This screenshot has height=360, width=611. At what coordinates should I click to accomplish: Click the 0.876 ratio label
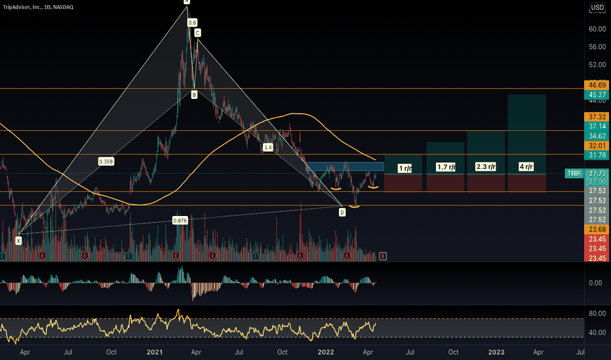(x=180, y=221)
